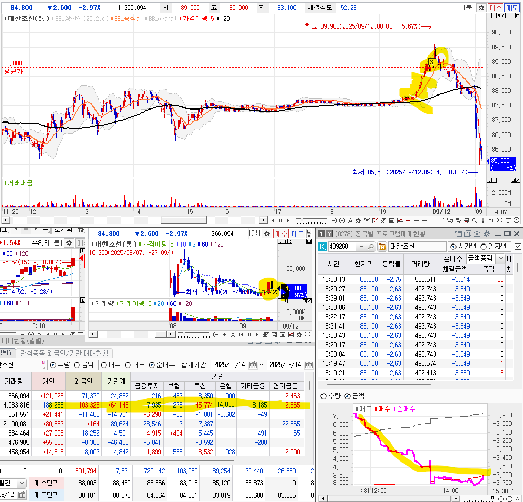
Task: Zoom in the main chart with the plus circle
Action: click(x=342, y=220)
